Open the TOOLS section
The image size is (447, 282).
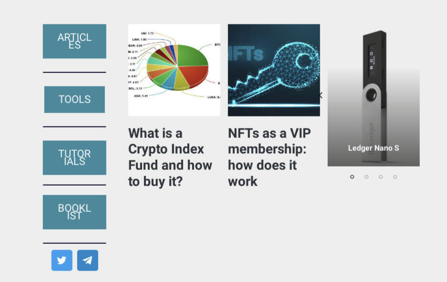74,100
